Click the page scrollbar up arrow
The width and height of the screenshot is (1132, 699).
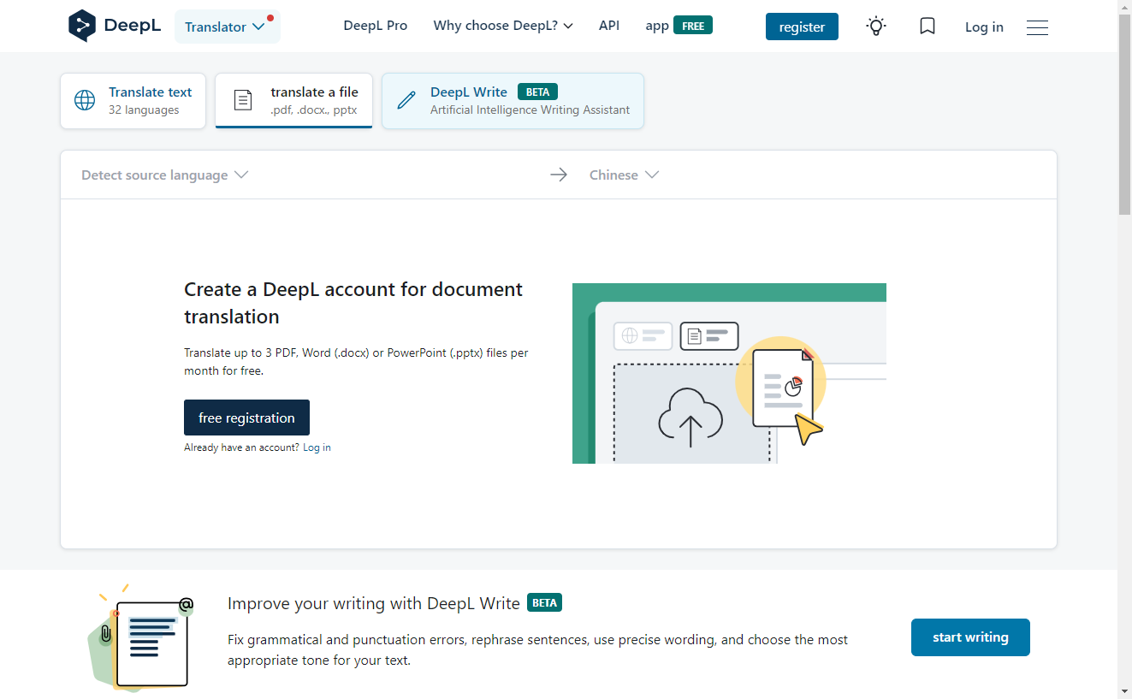click(1124, 7)
